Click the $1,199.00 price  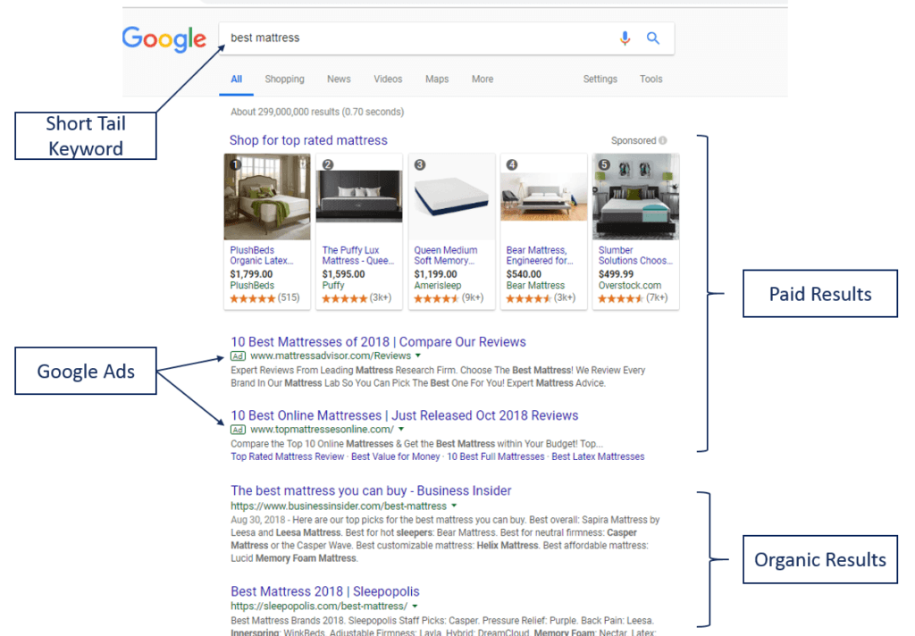[x=436, y=274]
